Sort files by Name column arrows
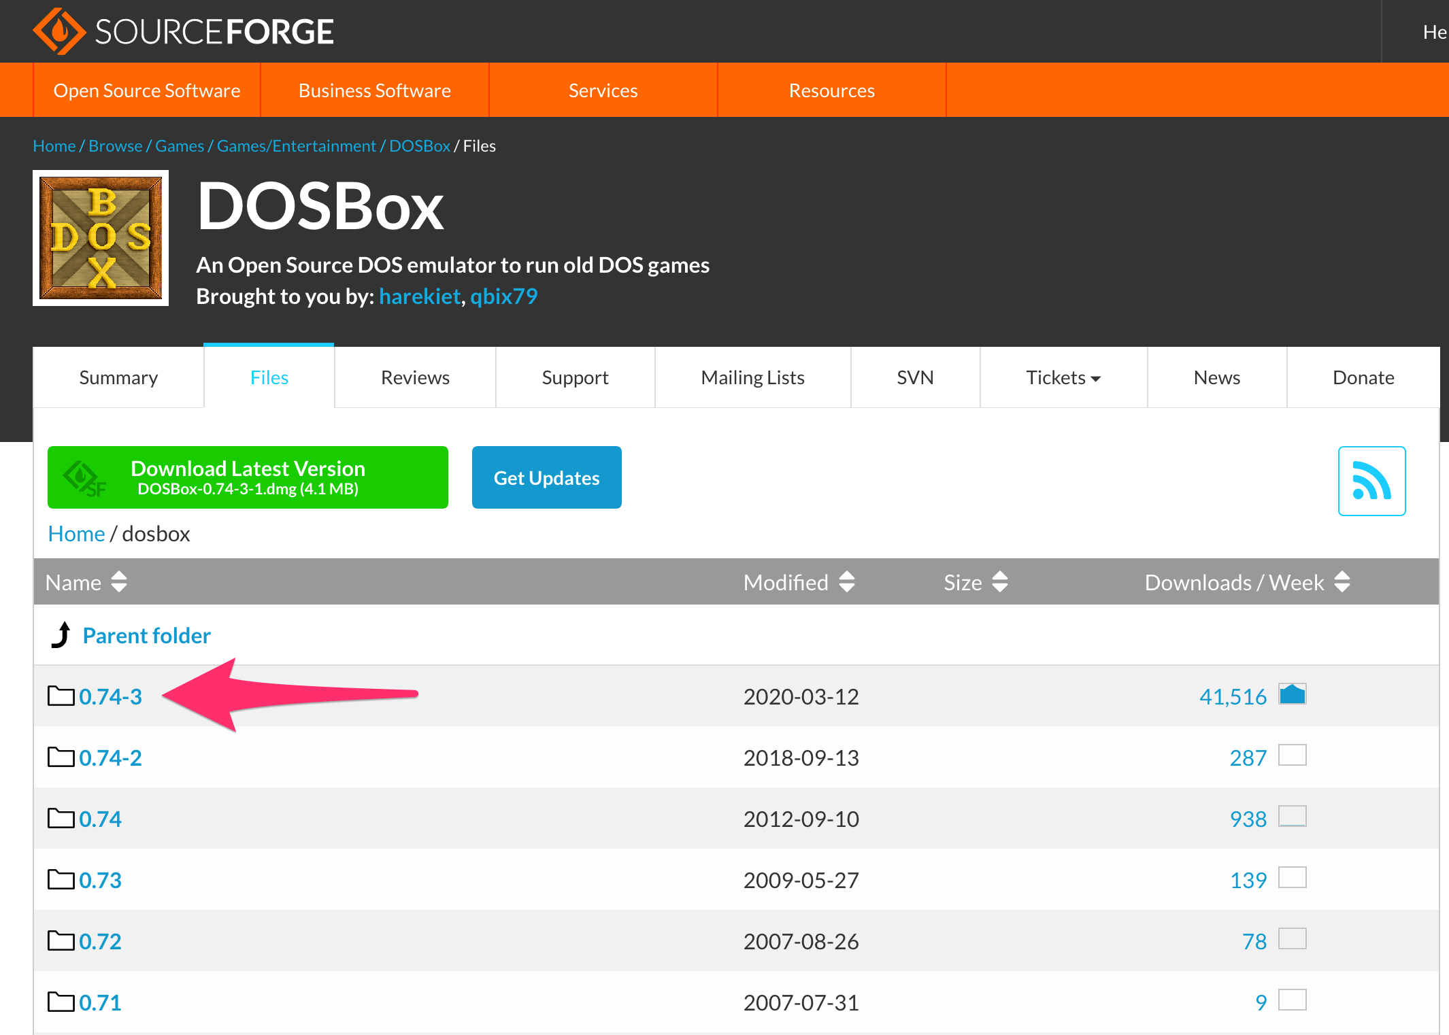Viewport: 1449px width, 1035px height. click(x=119, y=582)
